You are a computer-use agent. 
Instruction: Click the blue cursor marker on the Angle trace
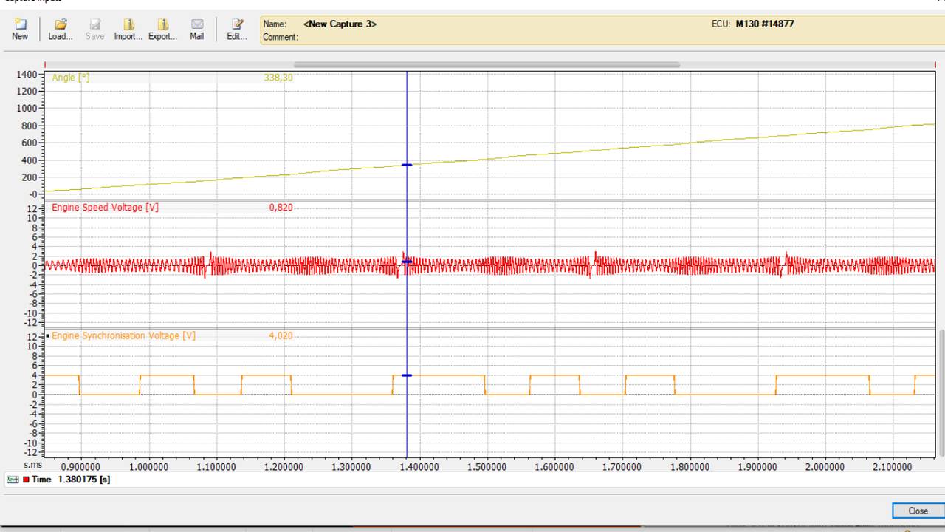click(407, 165)
